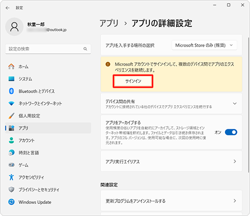250x216 pixels.
Task: Select 個人用設定 category
Action: [x=48, y=116]
